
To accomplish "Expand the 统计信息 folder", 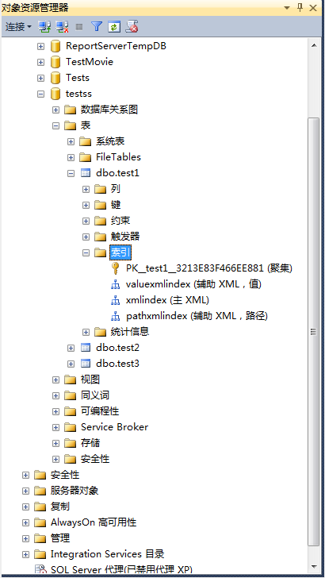I will coord(86,332).
